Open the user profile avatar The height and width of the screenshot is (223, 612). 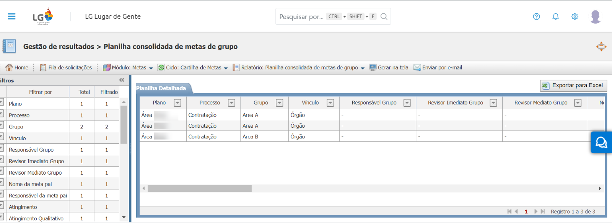coord(596,17)
